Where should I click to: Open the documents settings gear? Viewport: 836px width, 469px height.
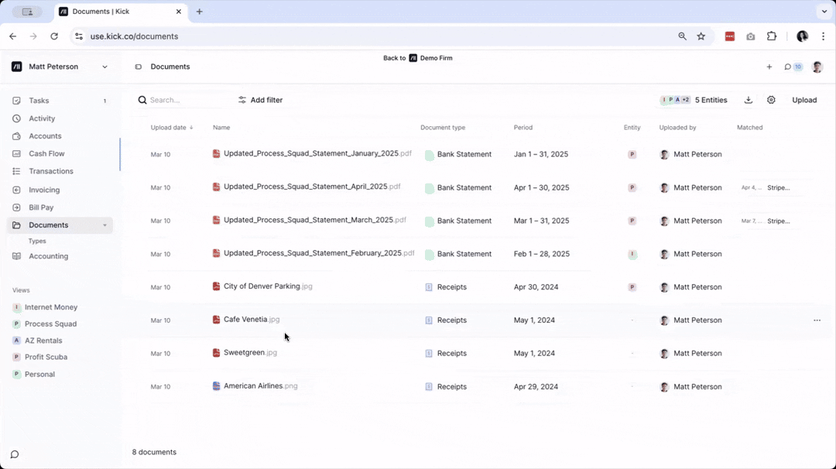point(771,100)
